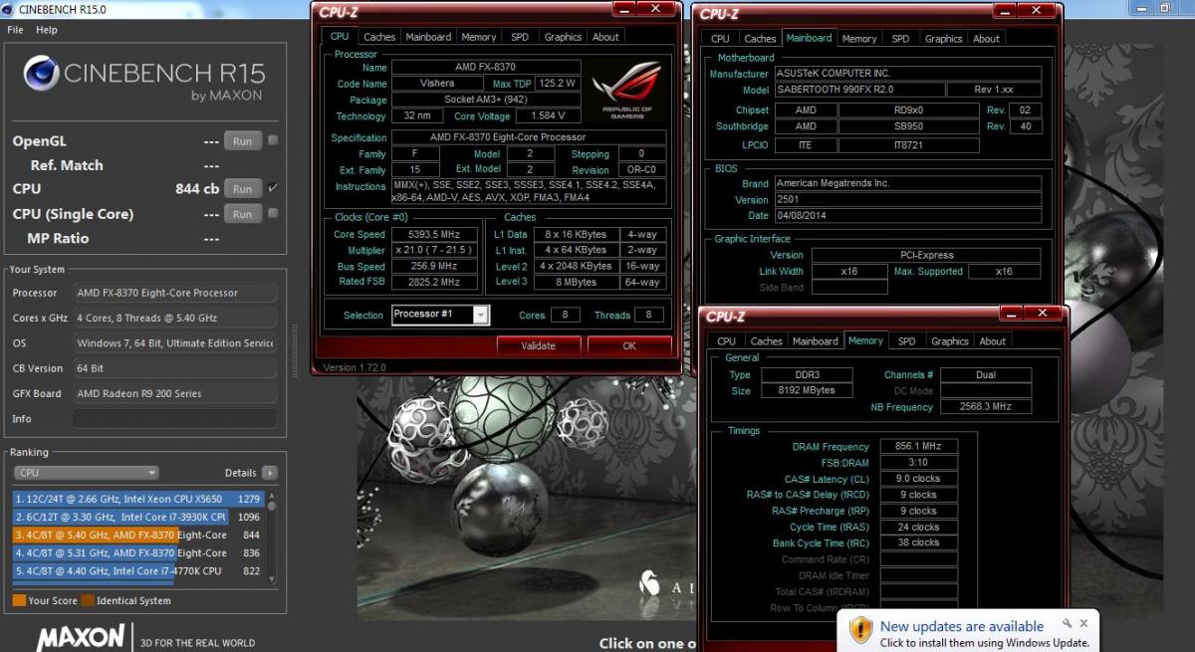The width and height of the screenshot is (1195, 652).
Task: Click the Your Score orange legend swatch
Action: coord(19,600)
